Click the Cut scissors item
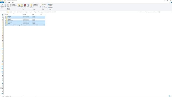 coord(9,8)
